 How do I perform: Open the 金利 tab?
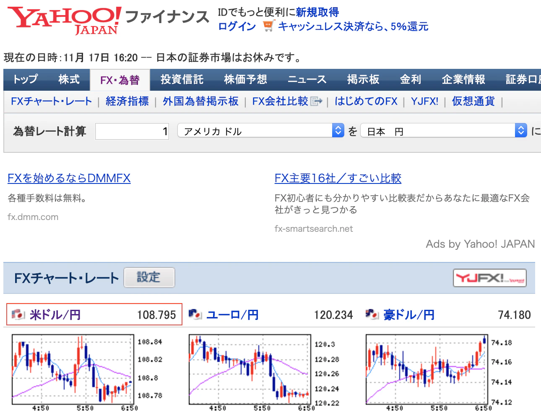[411, 79]
